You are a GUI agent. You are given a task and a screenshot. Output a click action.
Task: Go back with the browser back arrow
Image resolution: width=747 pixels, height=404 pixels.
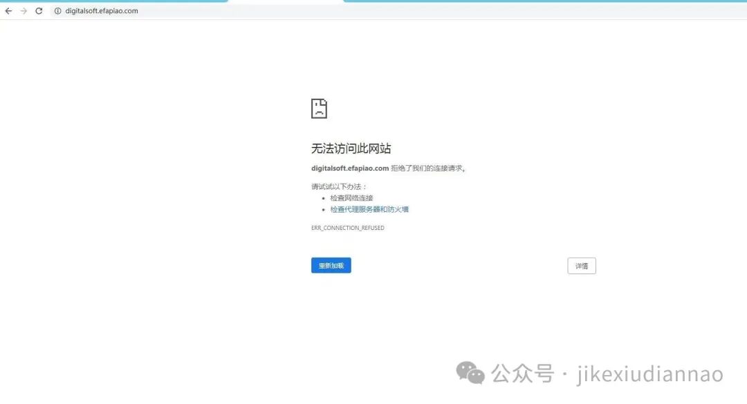coord(8,11)
